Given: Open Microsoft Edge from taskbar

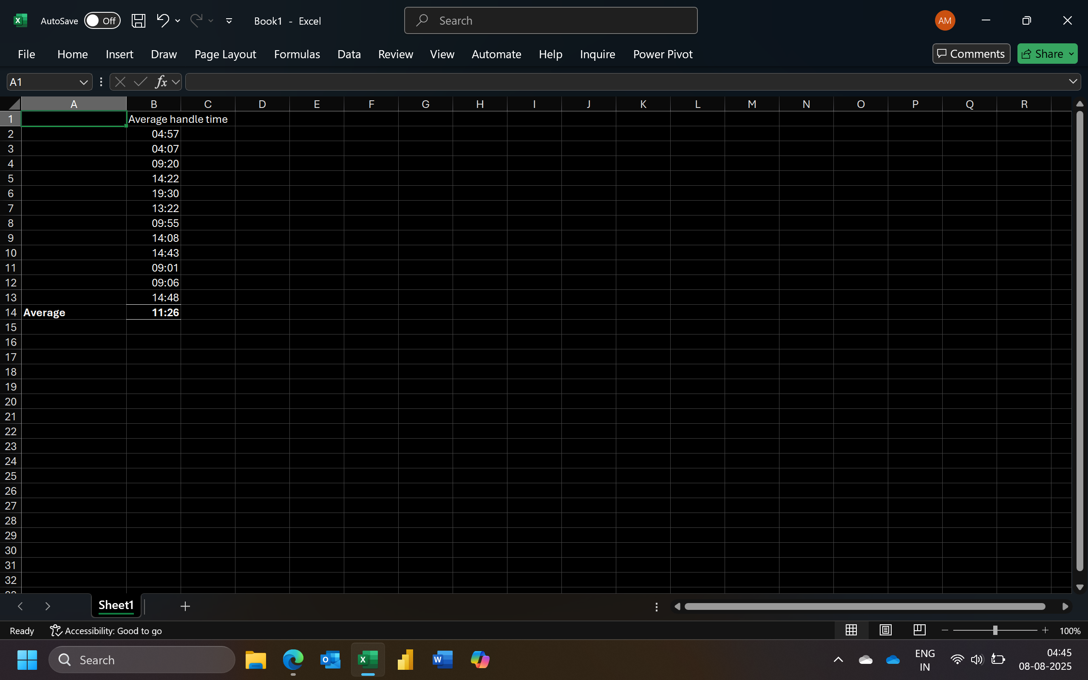Looking at the screenshot, I should (293, 660).
